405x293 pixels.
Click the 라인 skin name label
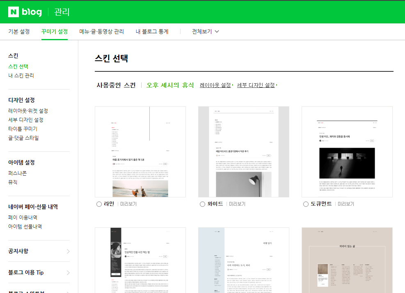[x=109, y=204]
